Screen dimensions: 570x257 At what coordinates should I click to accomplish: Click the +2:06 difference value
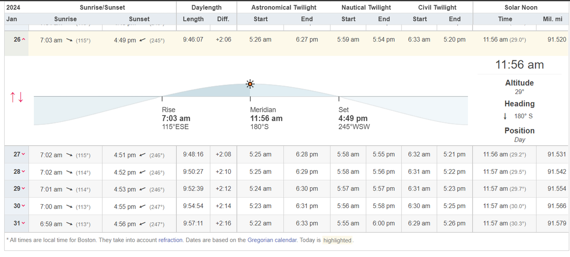click(x=223, y=39)
